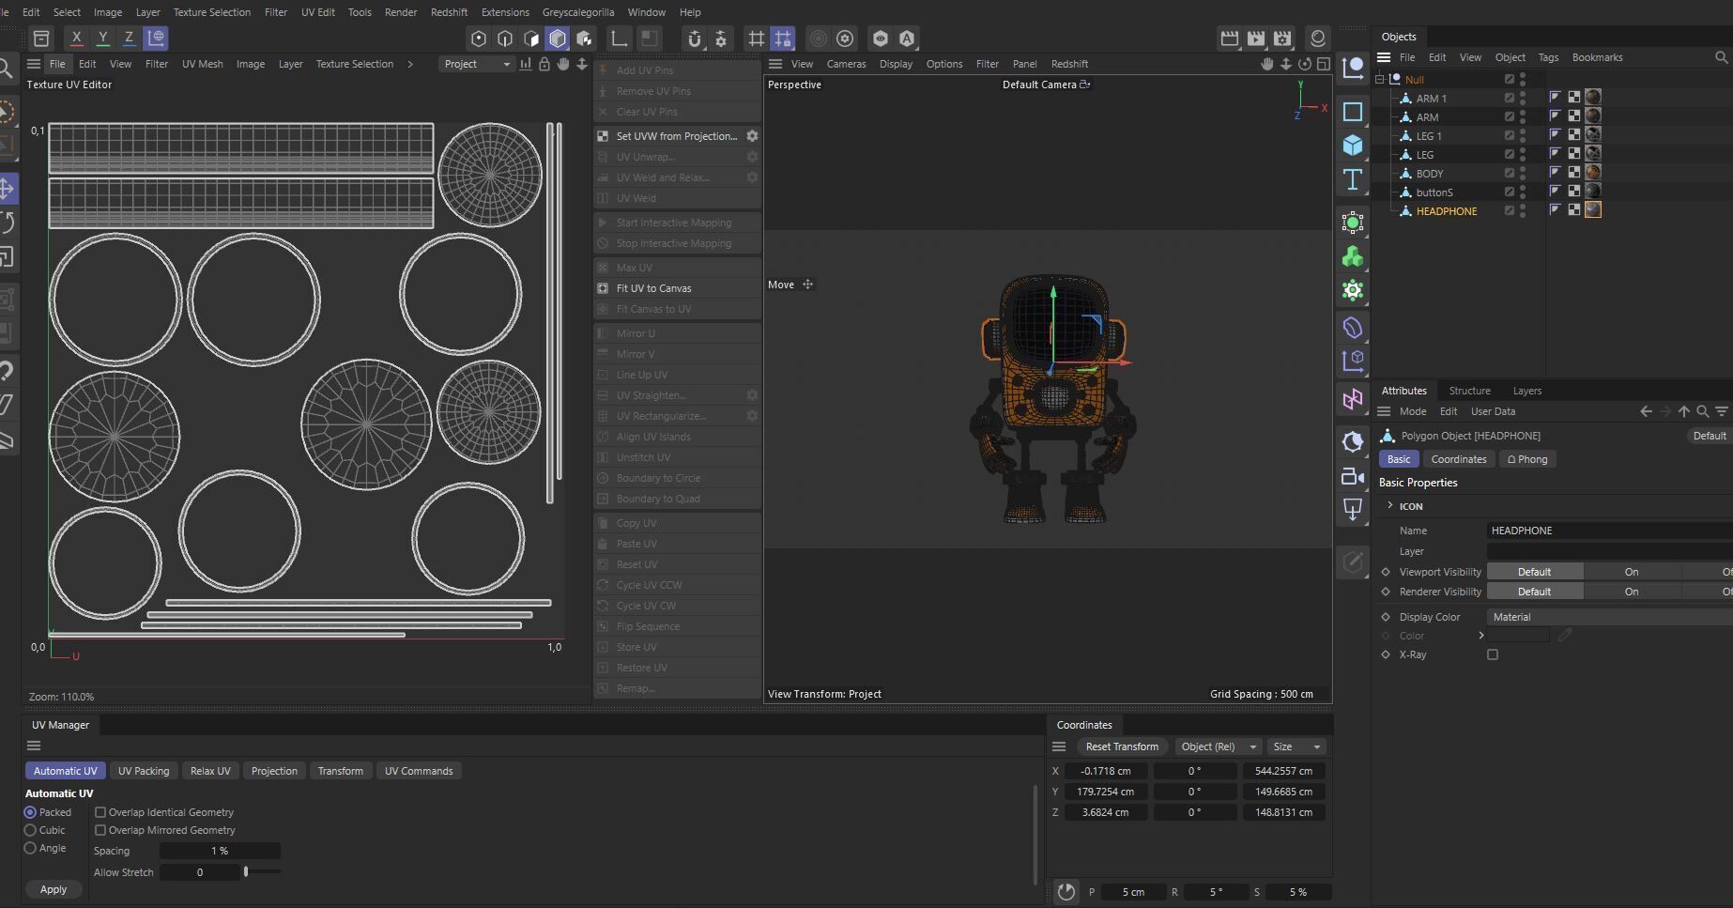Image resolution: width=1733 pixels, height=908 pixels.
Task: Open Edit Render Settings clapperboard gear icon
Action: pyautogui.click(x=1282, y=38)
